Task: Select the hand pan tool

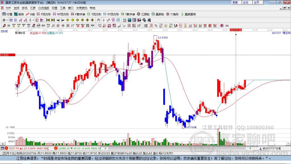Action: click(98, 20)
